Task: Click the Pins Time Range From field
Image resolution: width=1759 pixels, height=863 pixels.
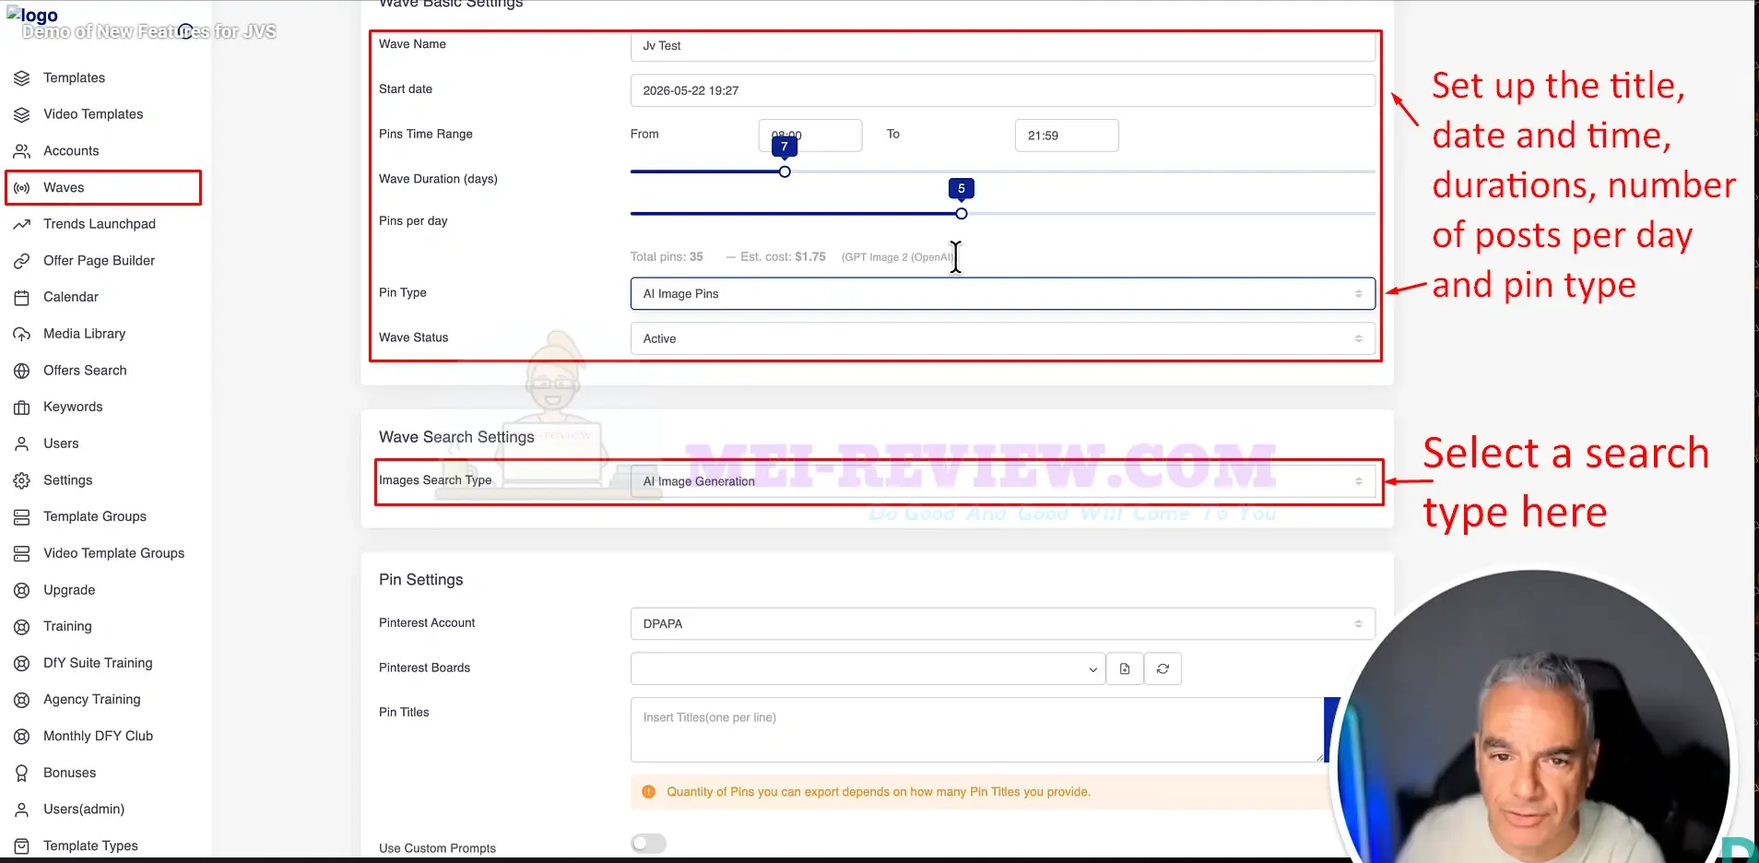Action: click(x=810, y=136)
